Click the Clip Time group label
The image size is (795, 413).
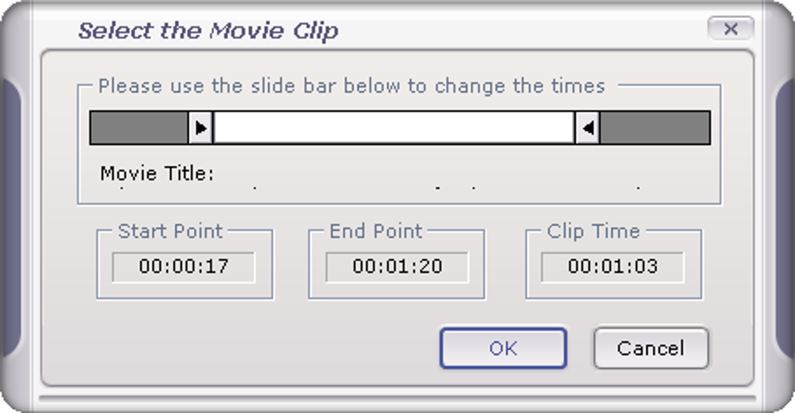click(593, 231)
